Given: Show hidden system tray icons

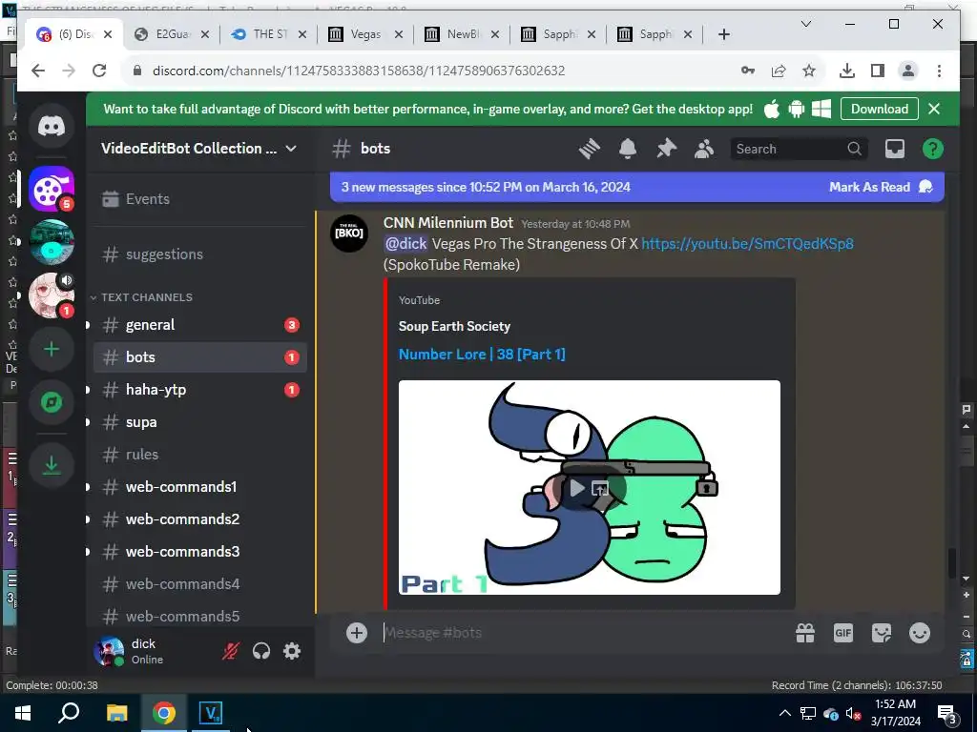Looking at the screenshot, I should (x=784, y=713).
